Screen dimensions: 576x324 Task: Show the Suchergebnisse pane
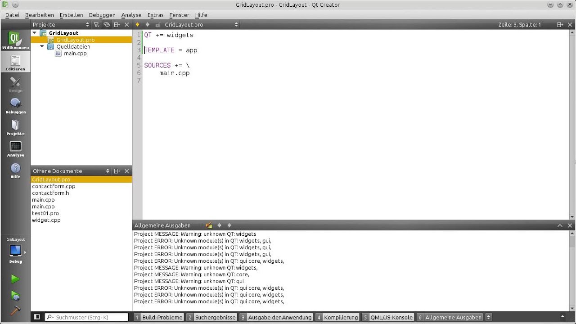(x=211, y=317)
